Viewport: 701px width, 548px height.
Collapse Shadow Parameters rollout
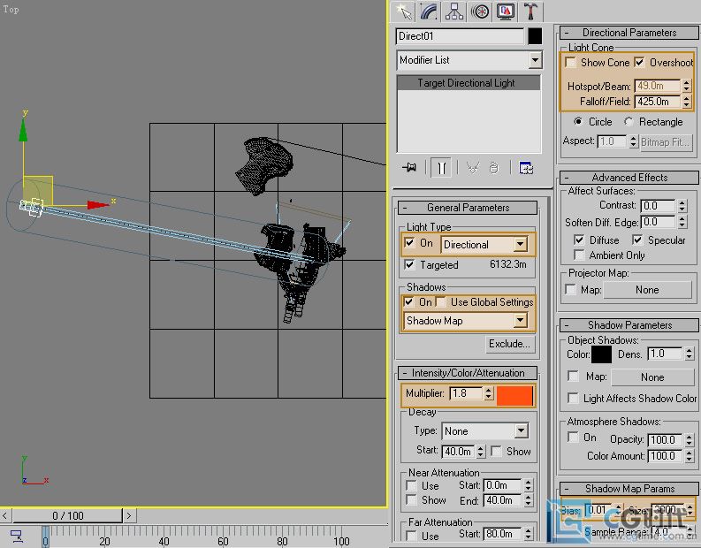629,325
